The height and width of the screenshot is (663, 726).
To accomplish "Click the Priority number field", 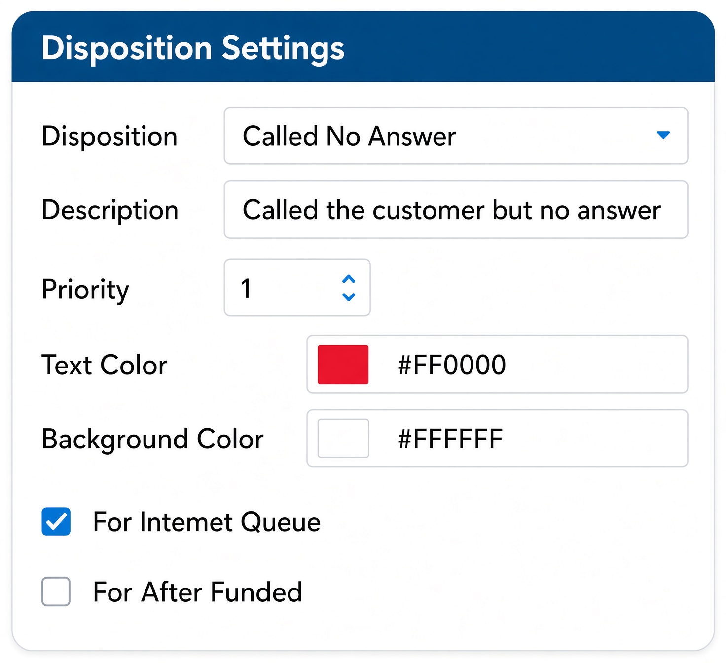I will pos(297,288).
